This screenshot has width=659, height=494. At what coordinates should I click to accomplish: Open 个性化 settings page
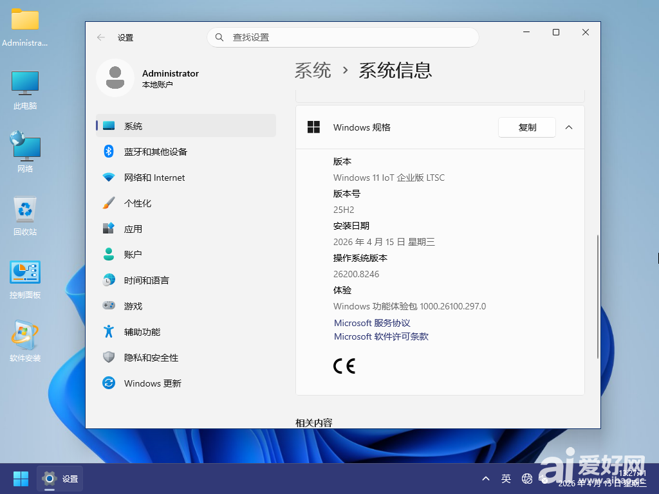[x=186, y=203]
